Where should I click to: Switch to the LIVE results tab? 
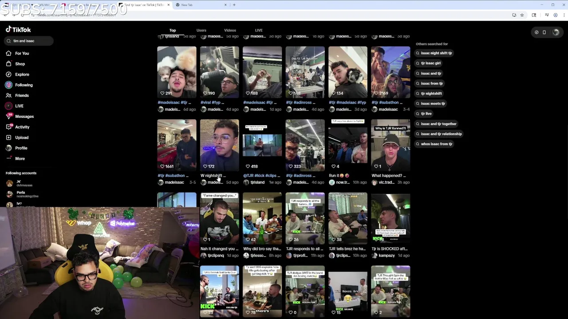259,30
